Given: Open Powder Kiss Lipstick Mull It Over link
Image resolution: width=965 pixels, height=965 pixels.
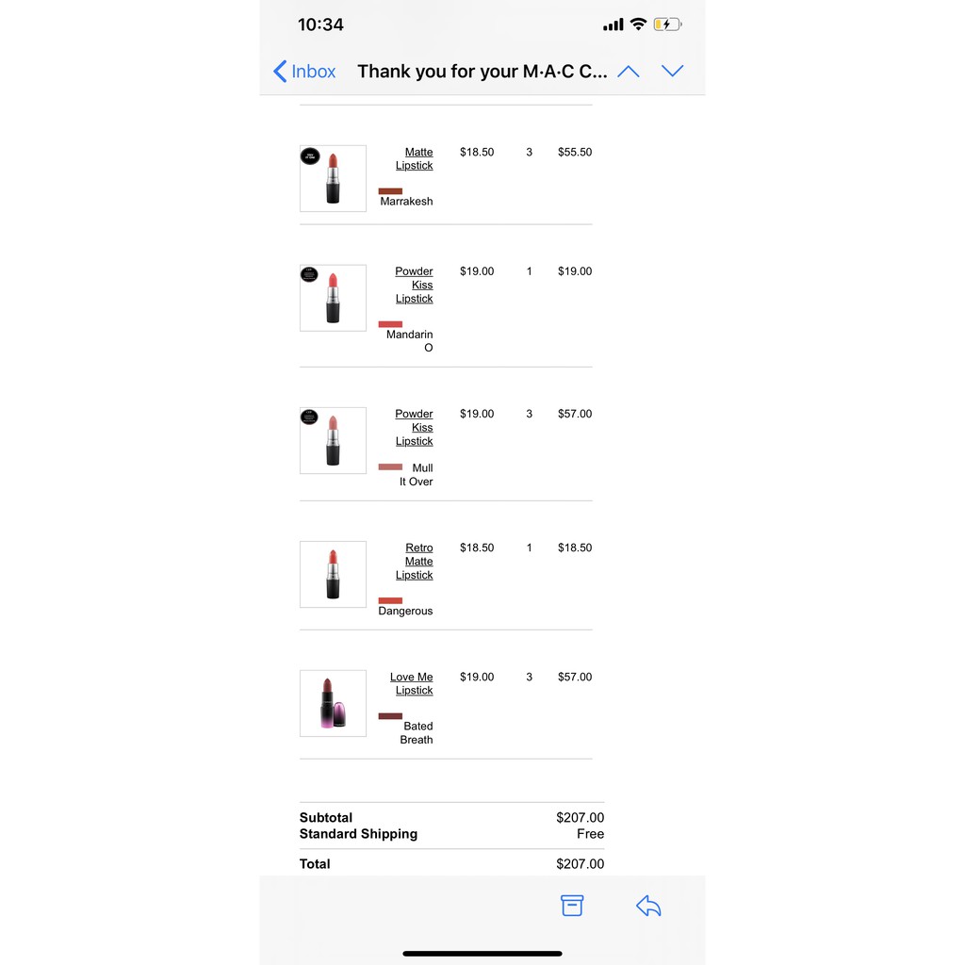Looking at the screenshot, I should pyautogui.click(x=415, y=427).
